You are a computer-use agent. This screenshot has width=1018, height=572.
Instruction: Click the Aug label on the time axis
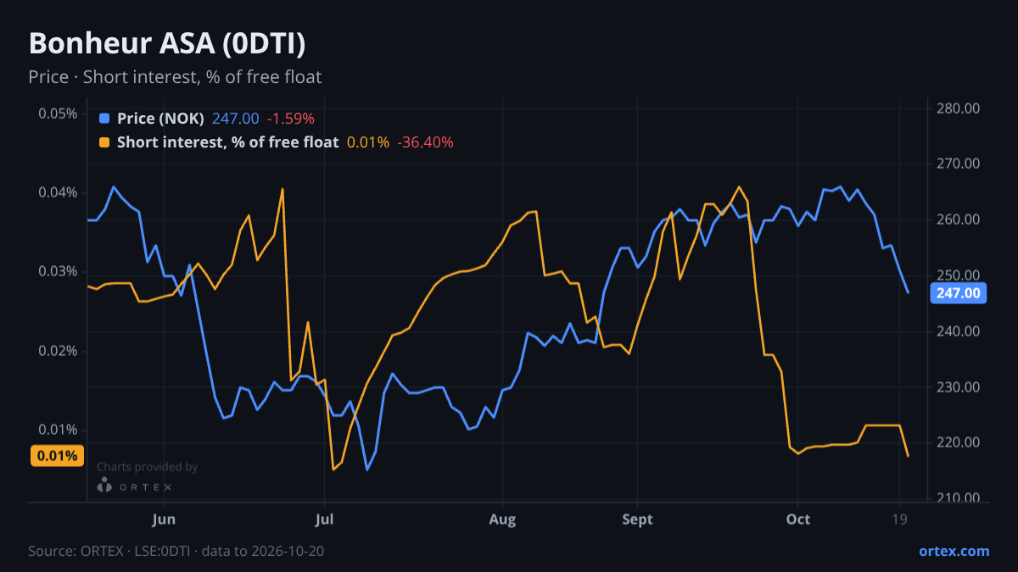click(x=503, y=519)
